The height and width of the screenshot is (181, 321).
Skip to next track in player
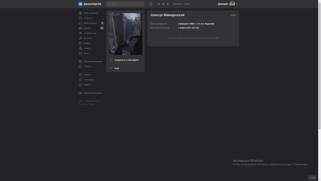[168, 4]
